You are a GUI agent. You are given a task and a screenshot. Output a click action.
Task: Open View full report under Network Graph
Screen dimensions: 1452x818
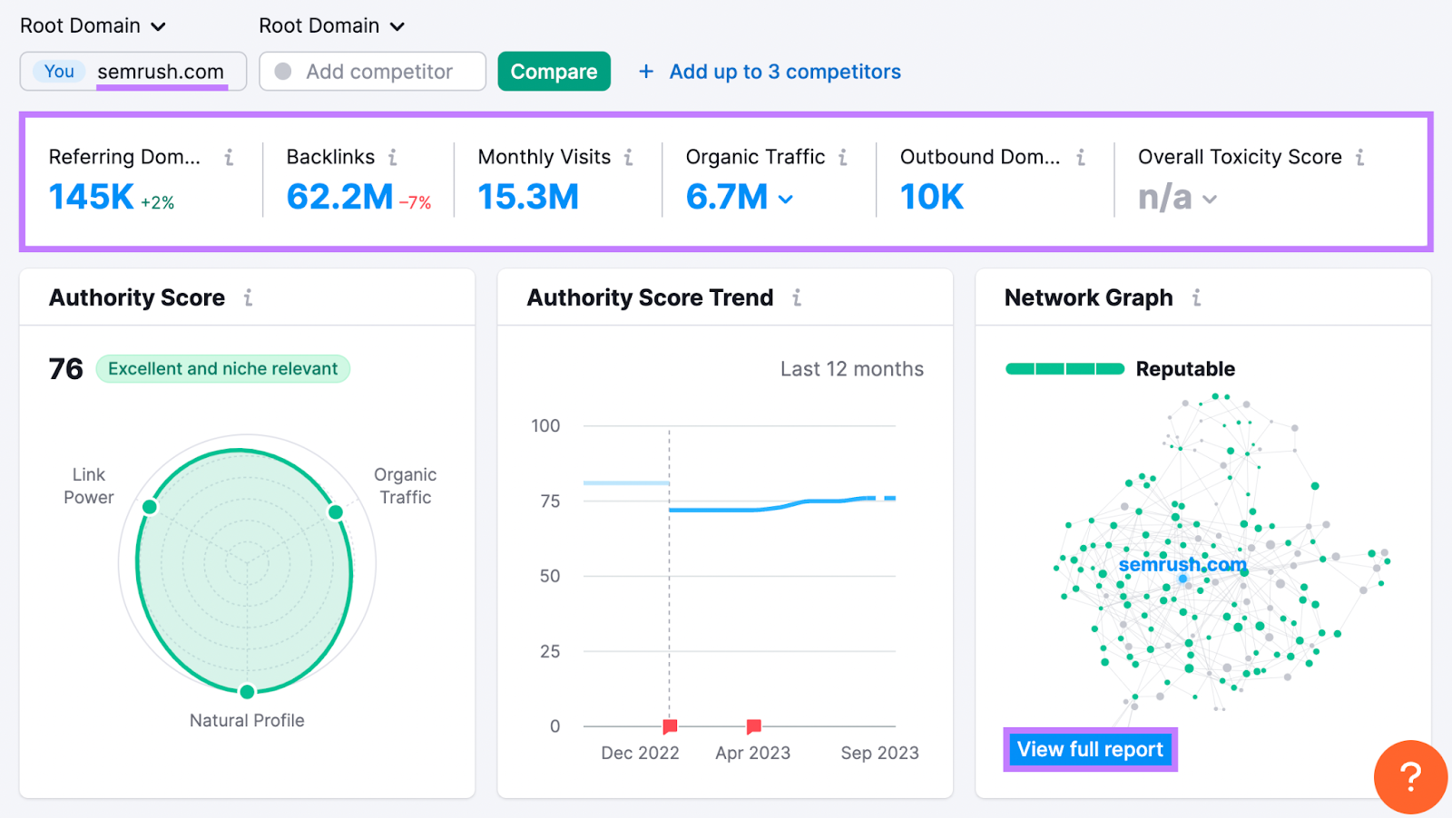coord(1090,749)
